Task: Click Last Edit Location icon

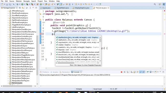Action: click(x=86, y=4)
